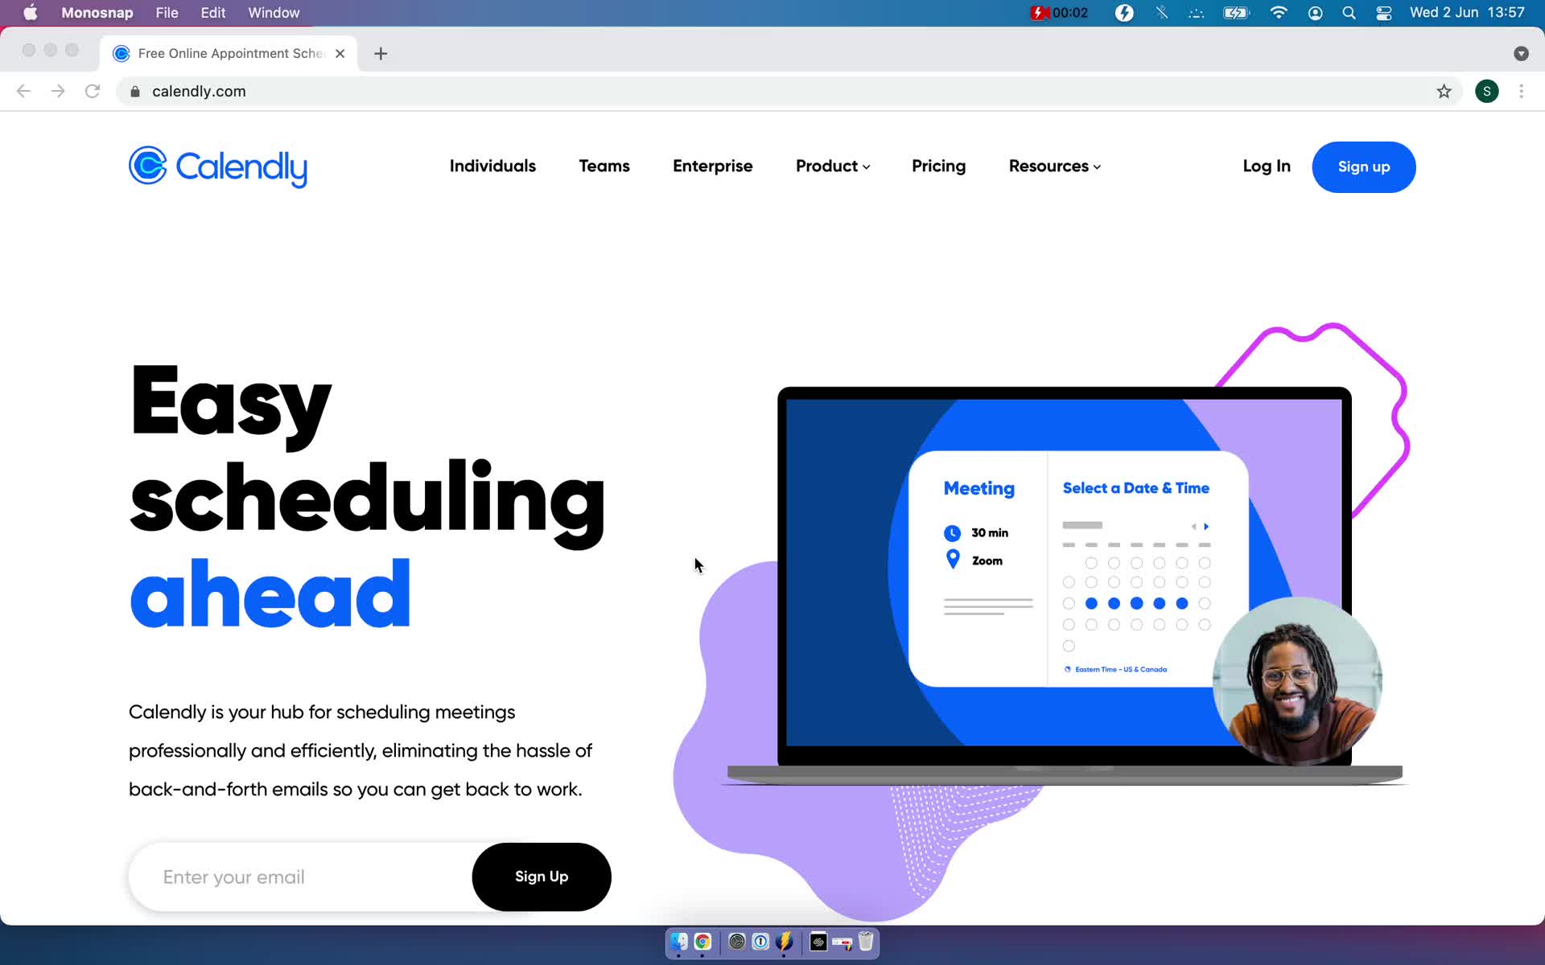
Task: Click the lock/secure site icon in address bar
Action: (x=136, y=91)
